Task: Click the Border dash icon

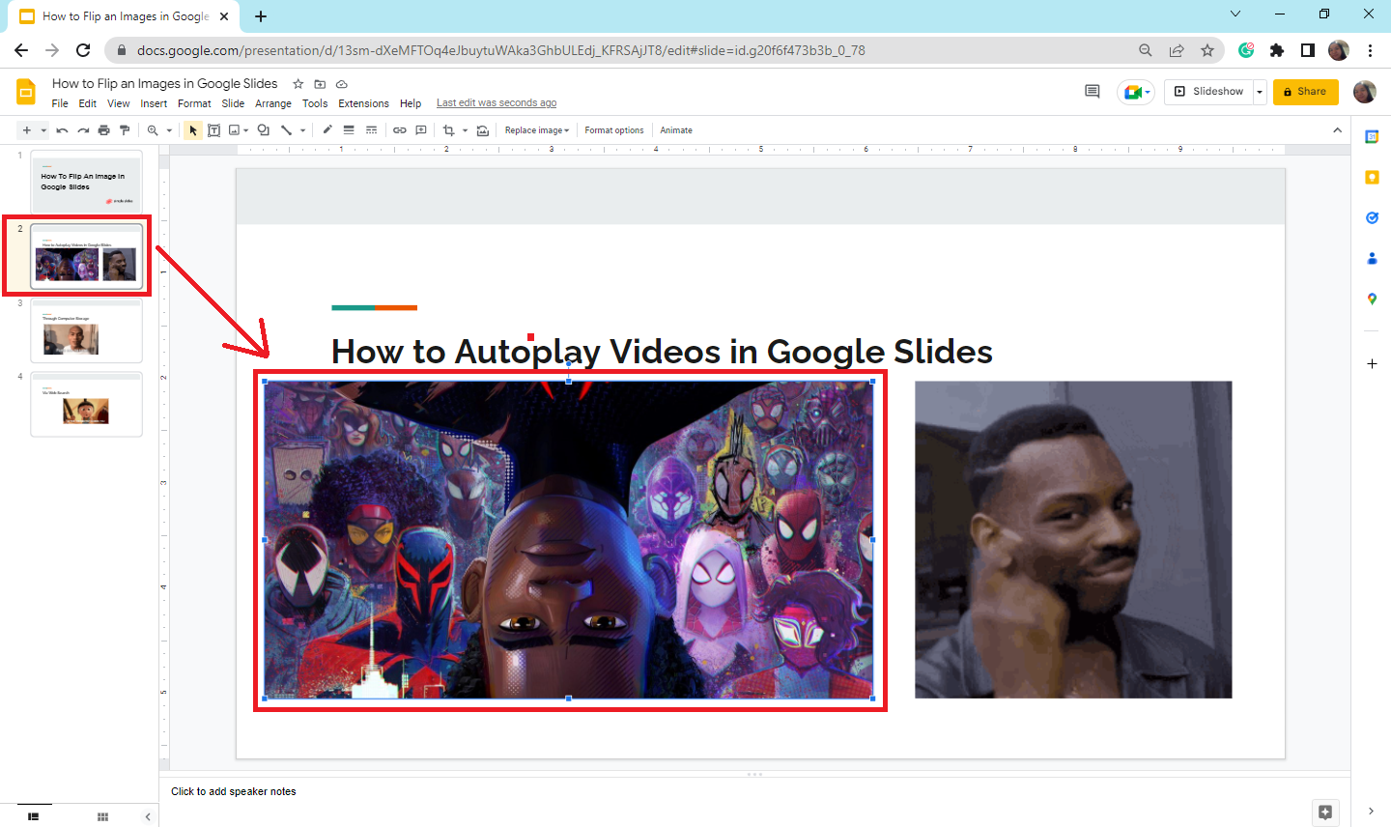Action: point(371,130)
